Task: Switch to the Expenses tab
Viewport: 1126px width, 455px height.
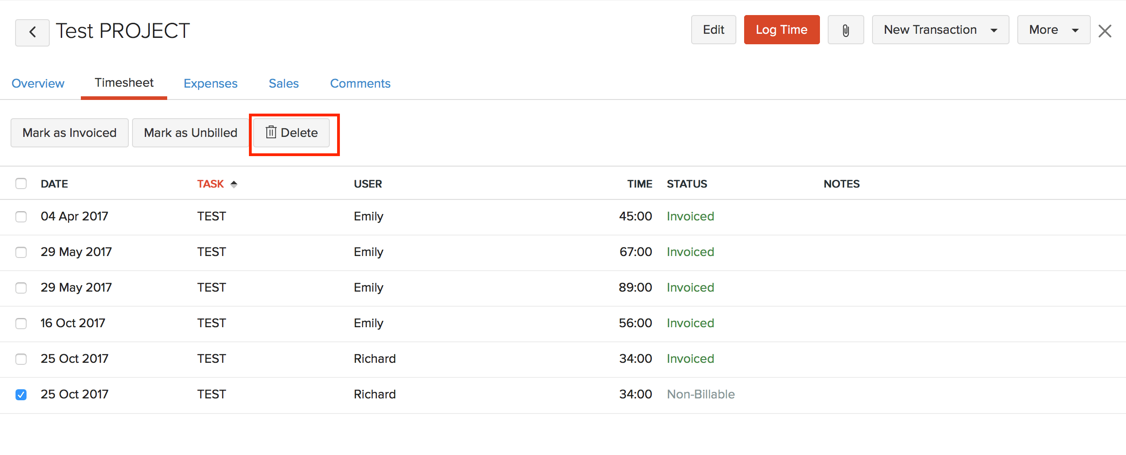Action: [x=210, y=83]
